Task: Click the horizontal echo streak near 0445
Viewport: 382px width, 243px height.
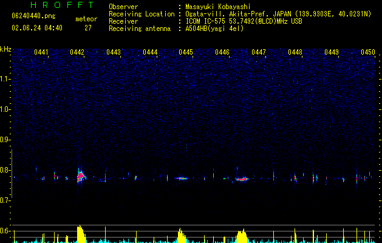Action: (x=182, y=179)
